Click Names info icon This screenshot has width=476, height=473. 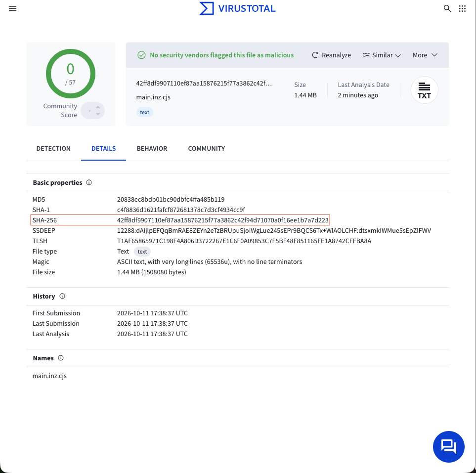61,358
